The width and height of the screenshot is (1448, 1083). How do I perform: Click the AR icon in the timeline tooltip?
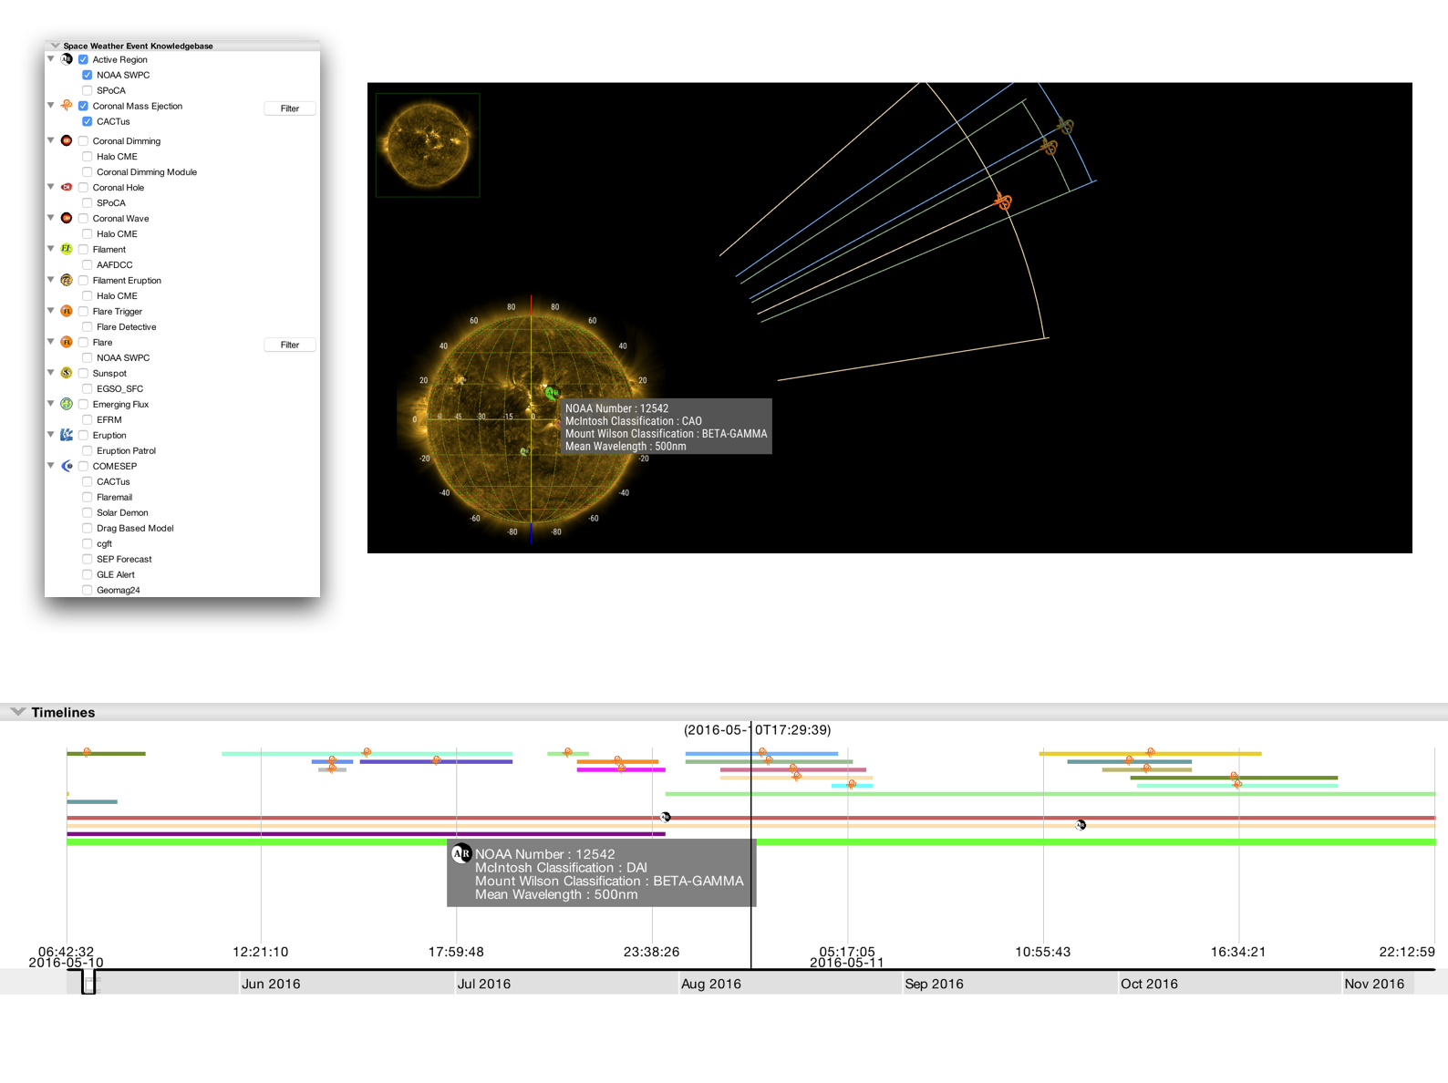pos(461,853)
